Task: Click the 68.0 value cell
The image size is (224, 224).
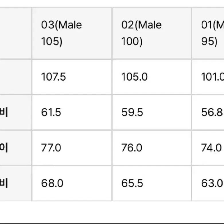Action: (72, 184)
